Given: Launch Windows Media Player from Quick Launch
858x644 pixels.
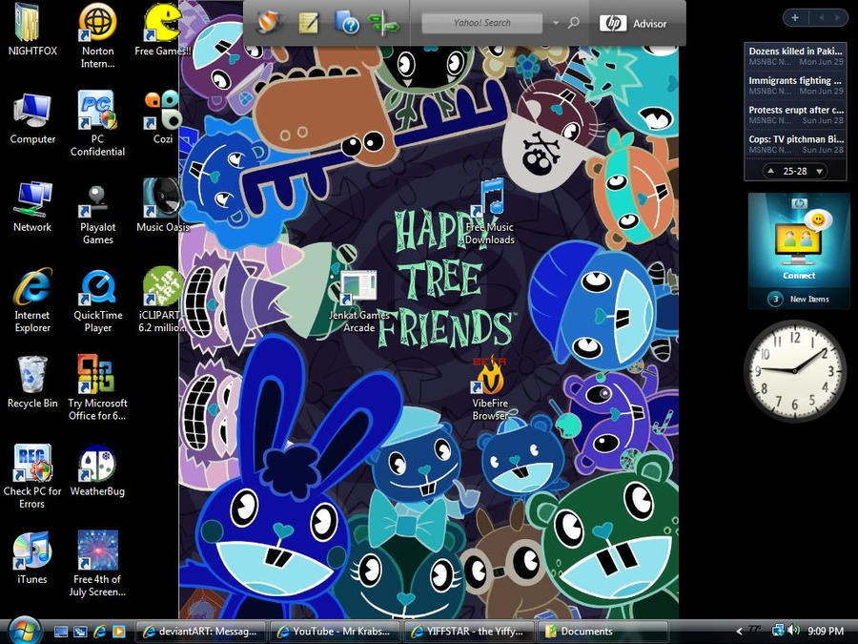Looking at the screenshot, I should click(119, 632).
